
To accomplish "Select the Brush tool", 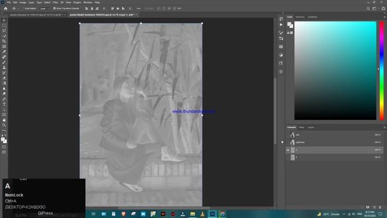I will [x=4, y=62].
